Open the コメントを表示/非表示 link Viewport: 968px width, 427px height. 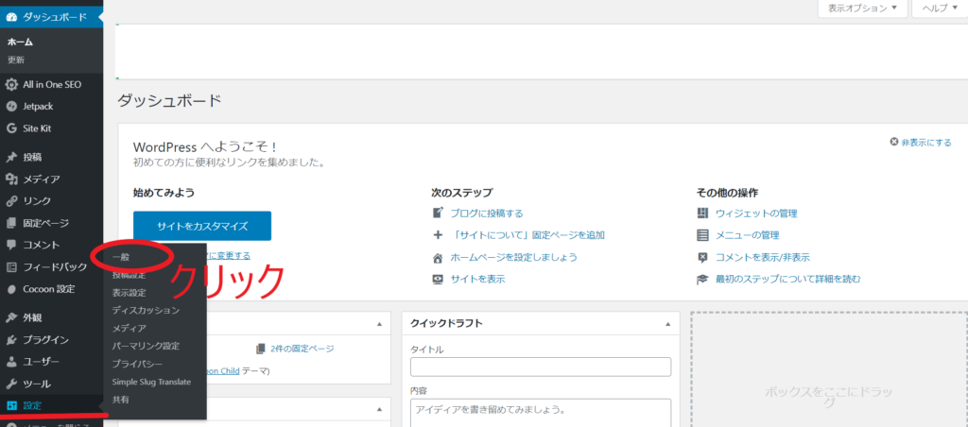763,257
